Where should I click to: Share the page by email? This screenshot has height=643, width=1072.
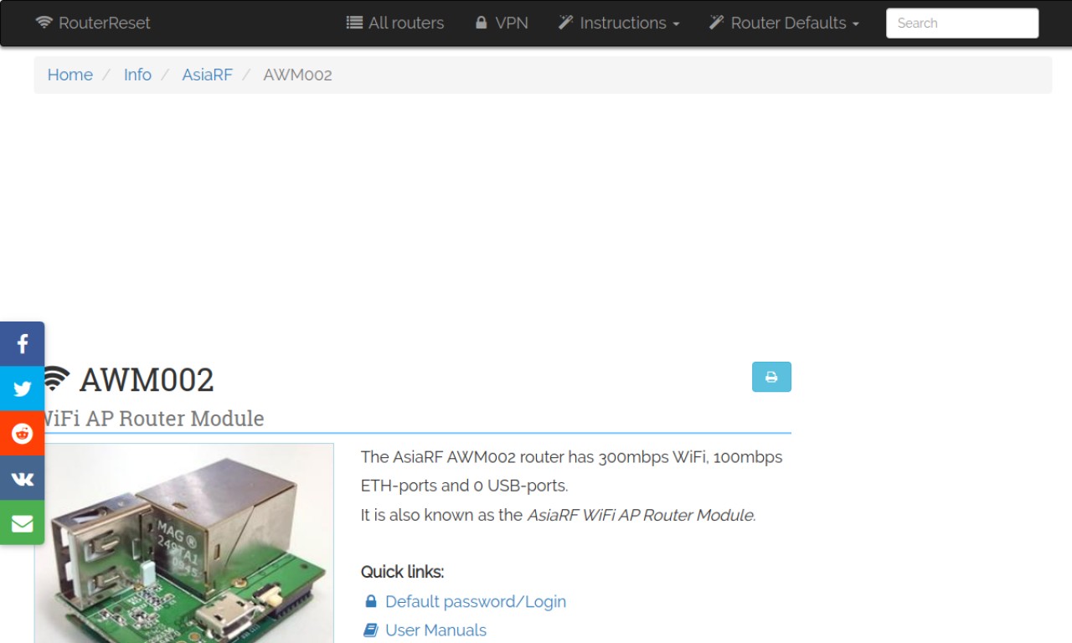point(22,522)
